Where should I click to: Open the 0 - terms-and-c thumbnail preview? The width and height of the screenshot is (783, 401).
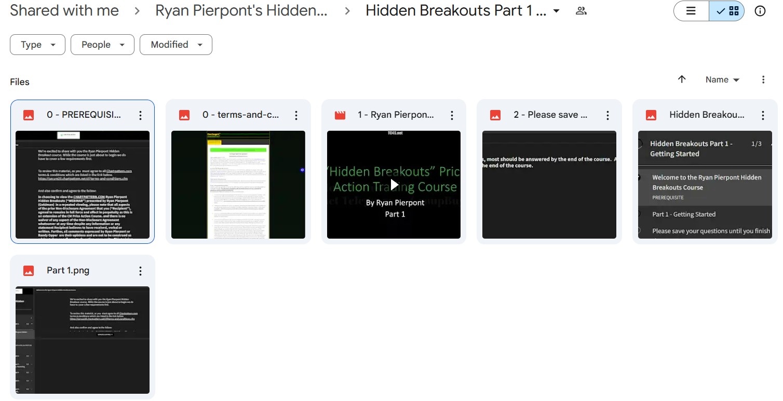pos(238,185)
